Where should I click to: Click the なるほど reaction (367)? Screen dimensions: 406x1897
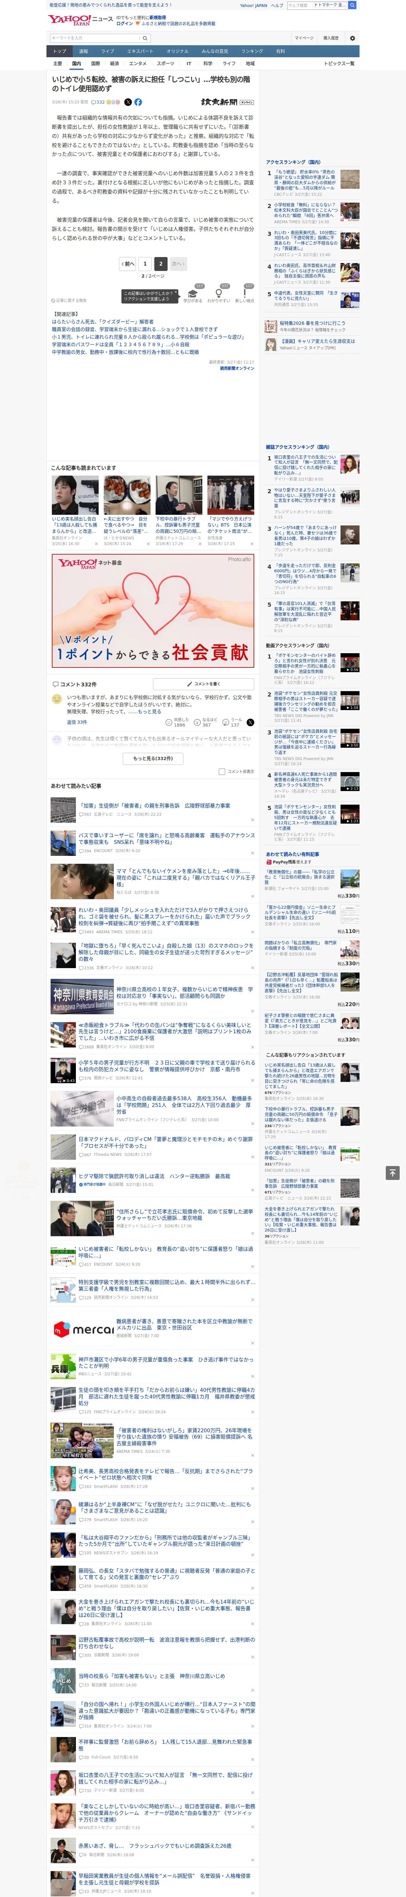point(206,722)
